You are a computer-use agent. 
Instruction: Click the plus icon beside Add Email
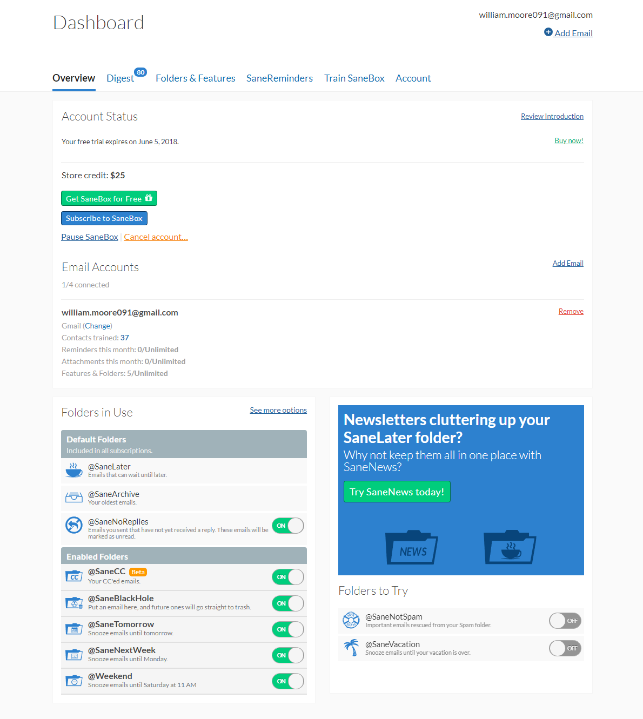pos(548,32)
